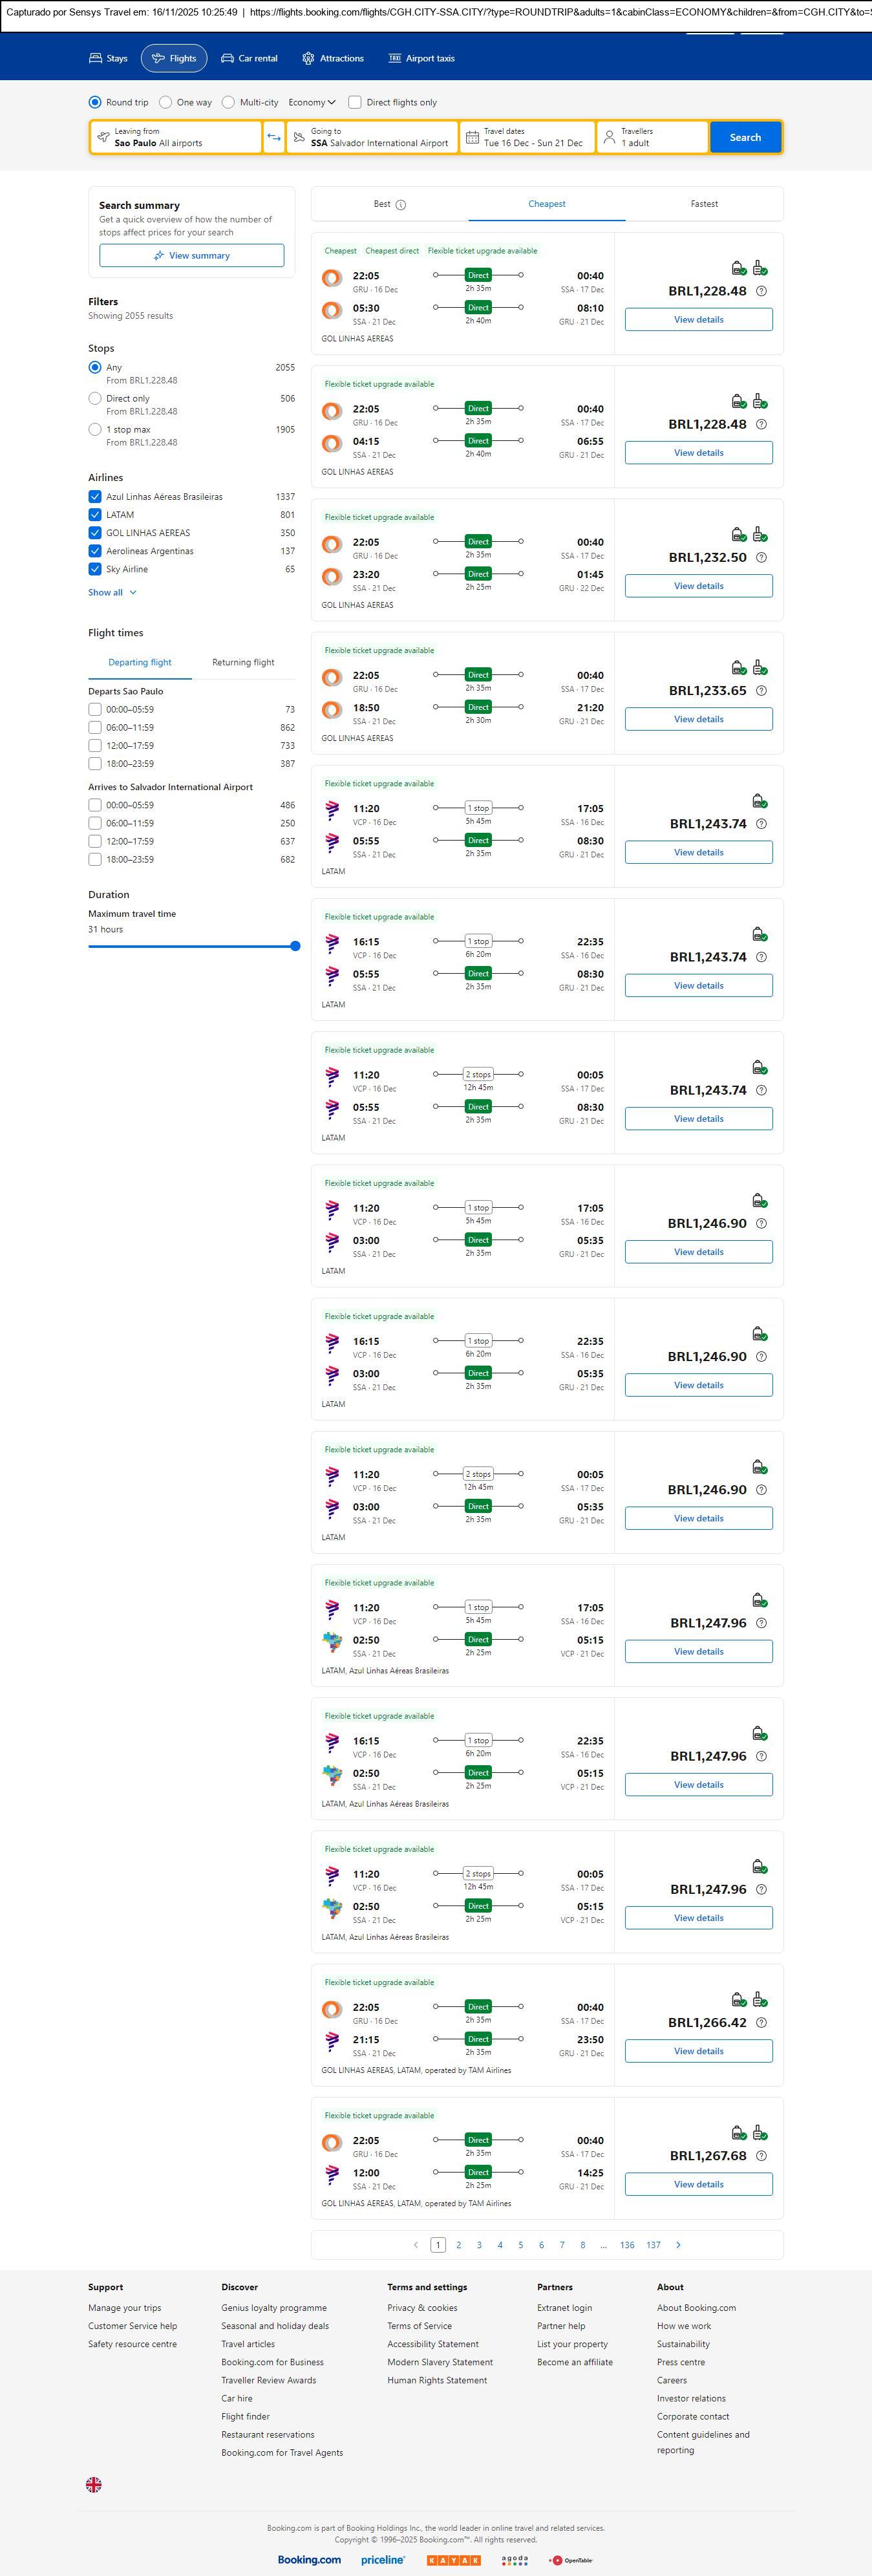
Task: Open the Economy cabin class dropdown
Action: click(312, 102)
